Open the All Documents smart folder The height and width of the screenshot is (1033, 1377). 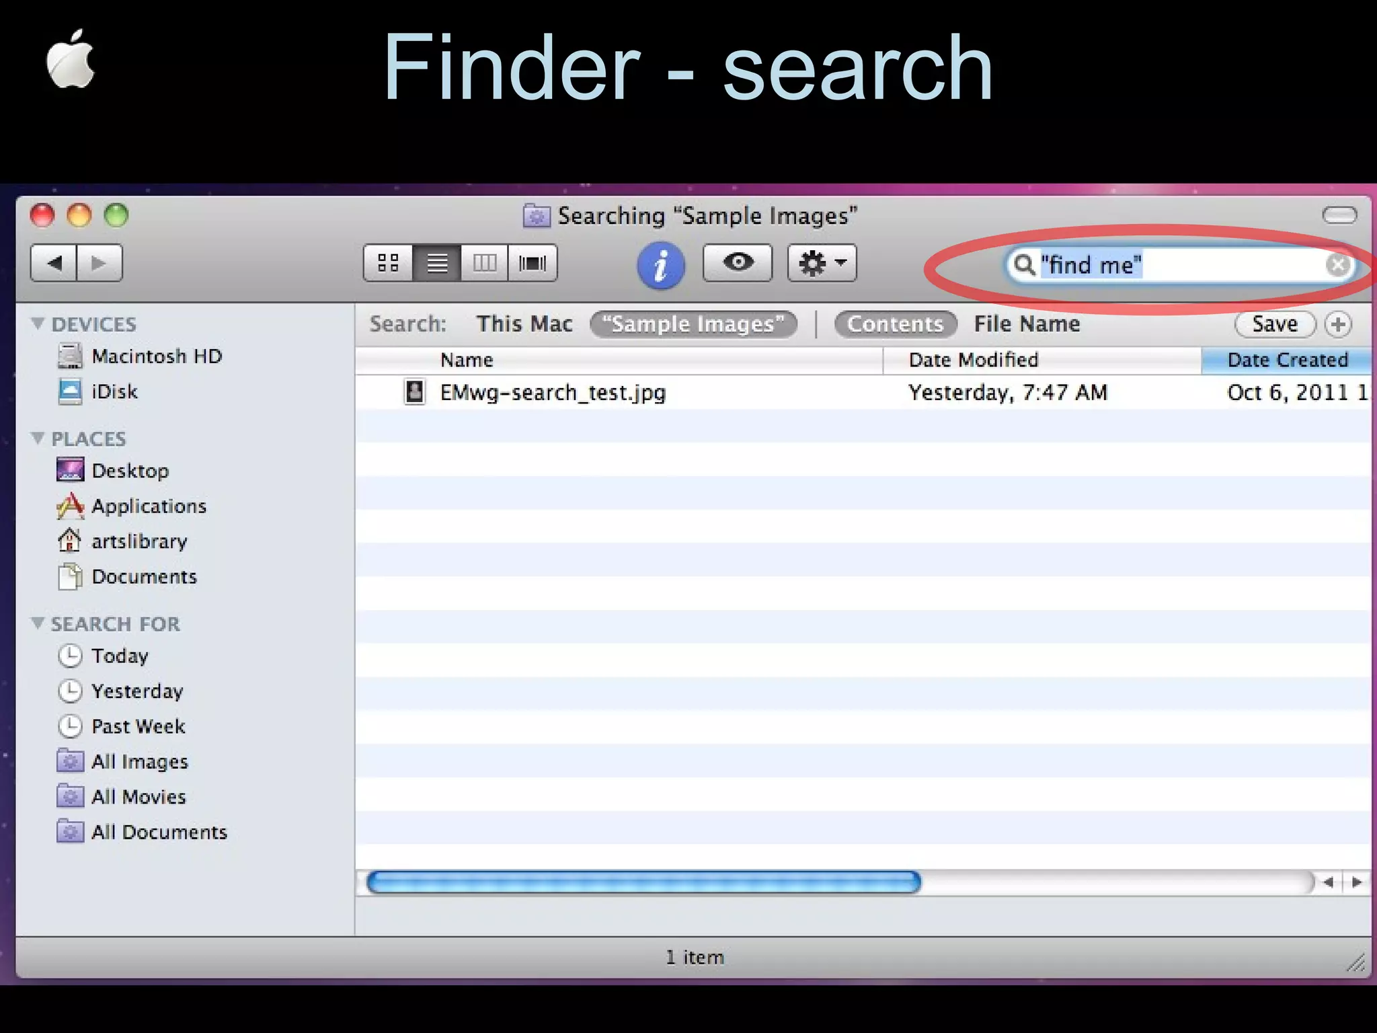coord(142,832)
